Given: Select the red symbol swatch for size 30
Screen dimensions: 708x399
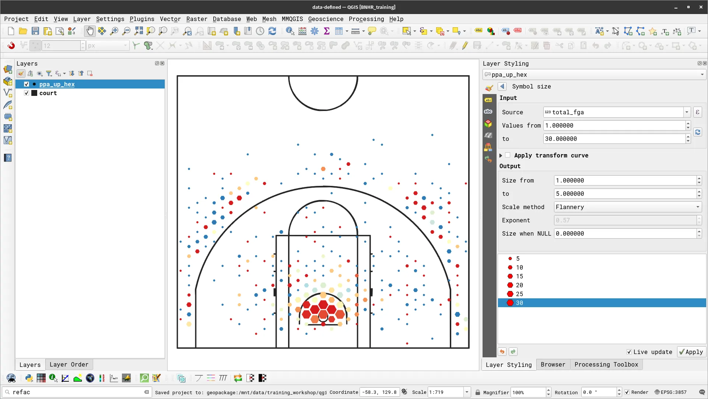Looking at the screenshot, I should click(510, 303).
